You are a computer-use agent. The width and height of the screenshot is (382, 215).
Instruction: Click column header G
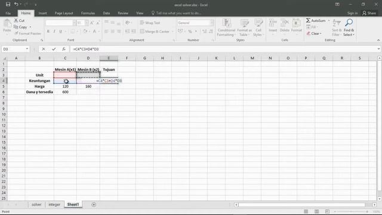144,58
